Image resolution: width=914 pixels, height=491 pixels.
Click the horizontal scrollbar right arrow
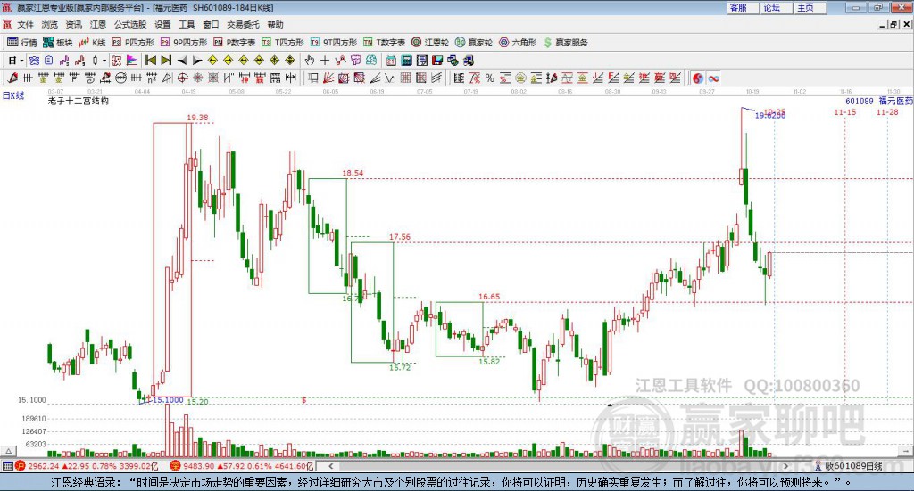(x=785, y=466)
